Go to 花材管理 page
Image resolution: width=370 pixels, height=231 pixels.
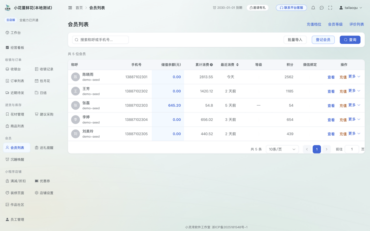[15, 114]
